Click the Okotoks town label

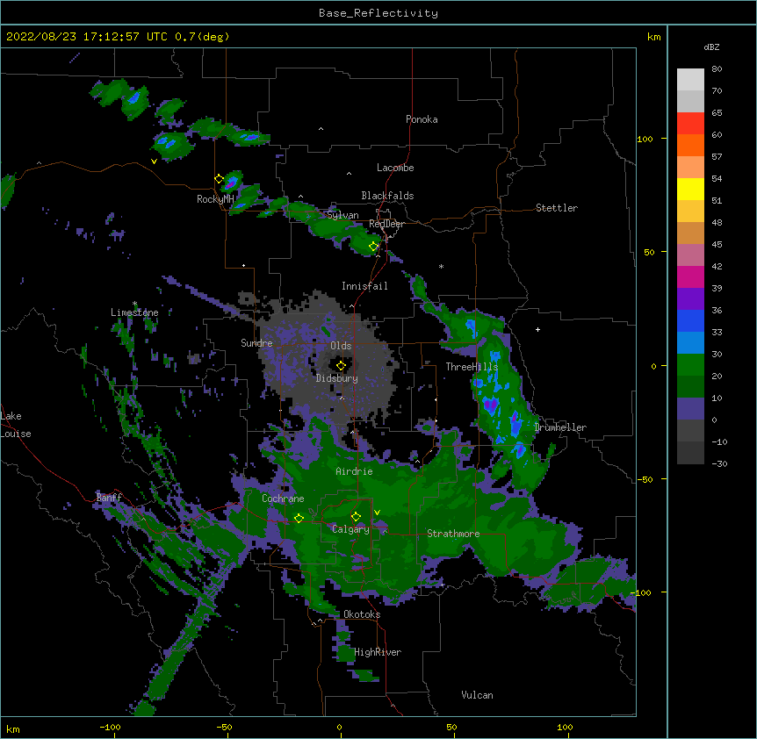(362, 614)
